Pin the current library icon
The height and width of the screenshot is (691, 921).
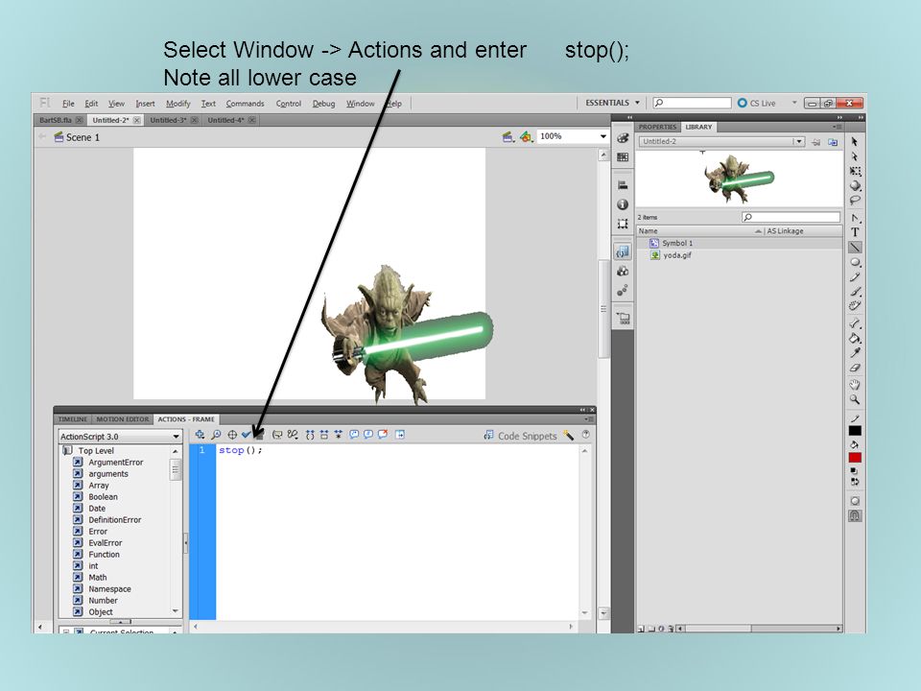[815, 142]
